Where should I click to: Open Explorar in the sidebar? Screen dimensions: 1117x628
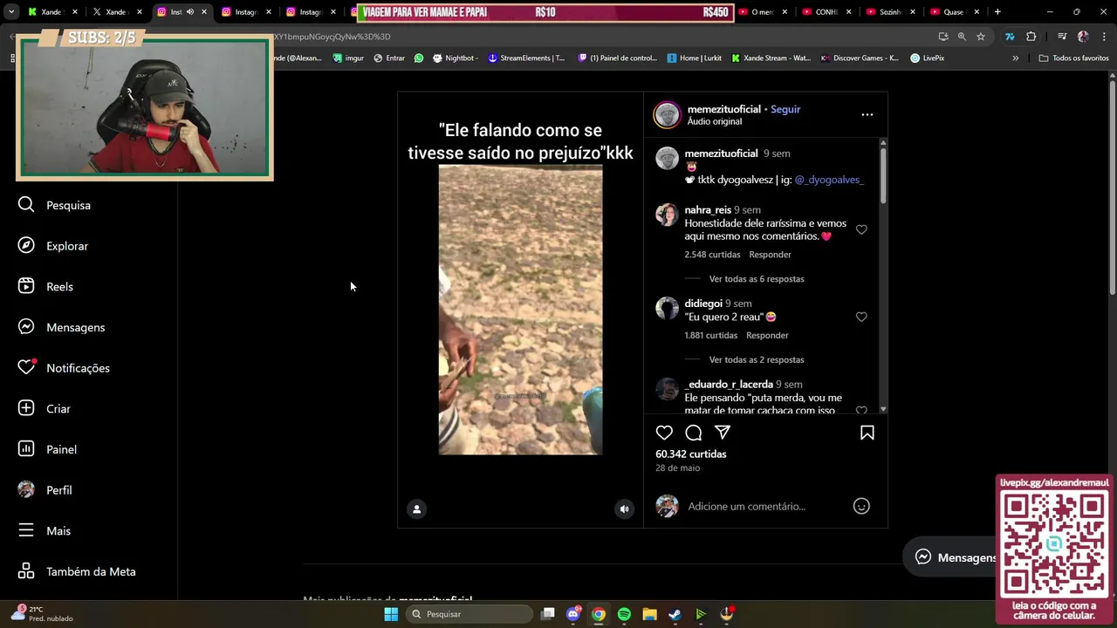click(53, 246)
